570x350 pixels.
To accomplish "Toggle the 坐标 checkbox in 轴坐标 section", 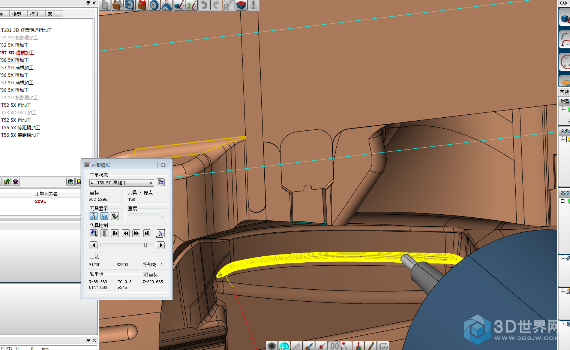I will tap(145, 275).
